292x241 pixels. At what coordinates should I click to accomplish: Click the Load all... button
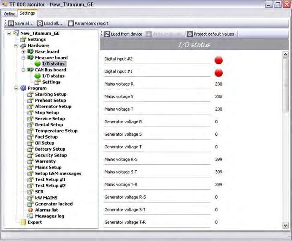[x=49, y=24]
